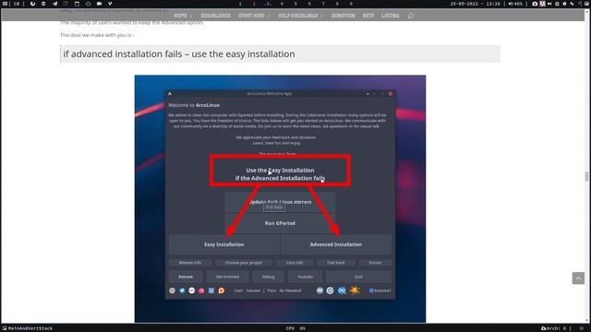The height and width of the screenshot is (332, 591).
Task: Click the Twitter bird icon in Welcome App
Action: 182,290
